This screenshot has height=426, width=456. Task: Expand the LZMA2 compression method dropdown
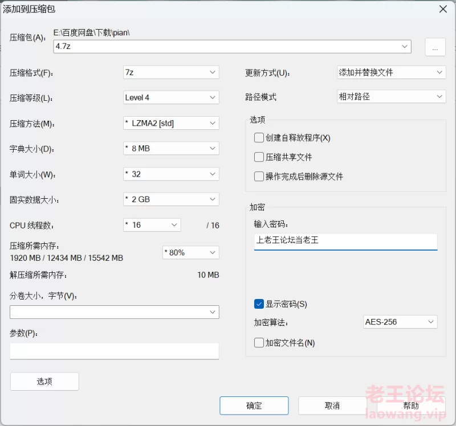[x=171, y=123]
